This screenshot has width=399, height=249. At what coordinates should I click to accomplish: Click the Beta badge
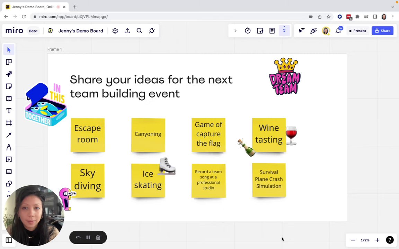tap(33, 31)
